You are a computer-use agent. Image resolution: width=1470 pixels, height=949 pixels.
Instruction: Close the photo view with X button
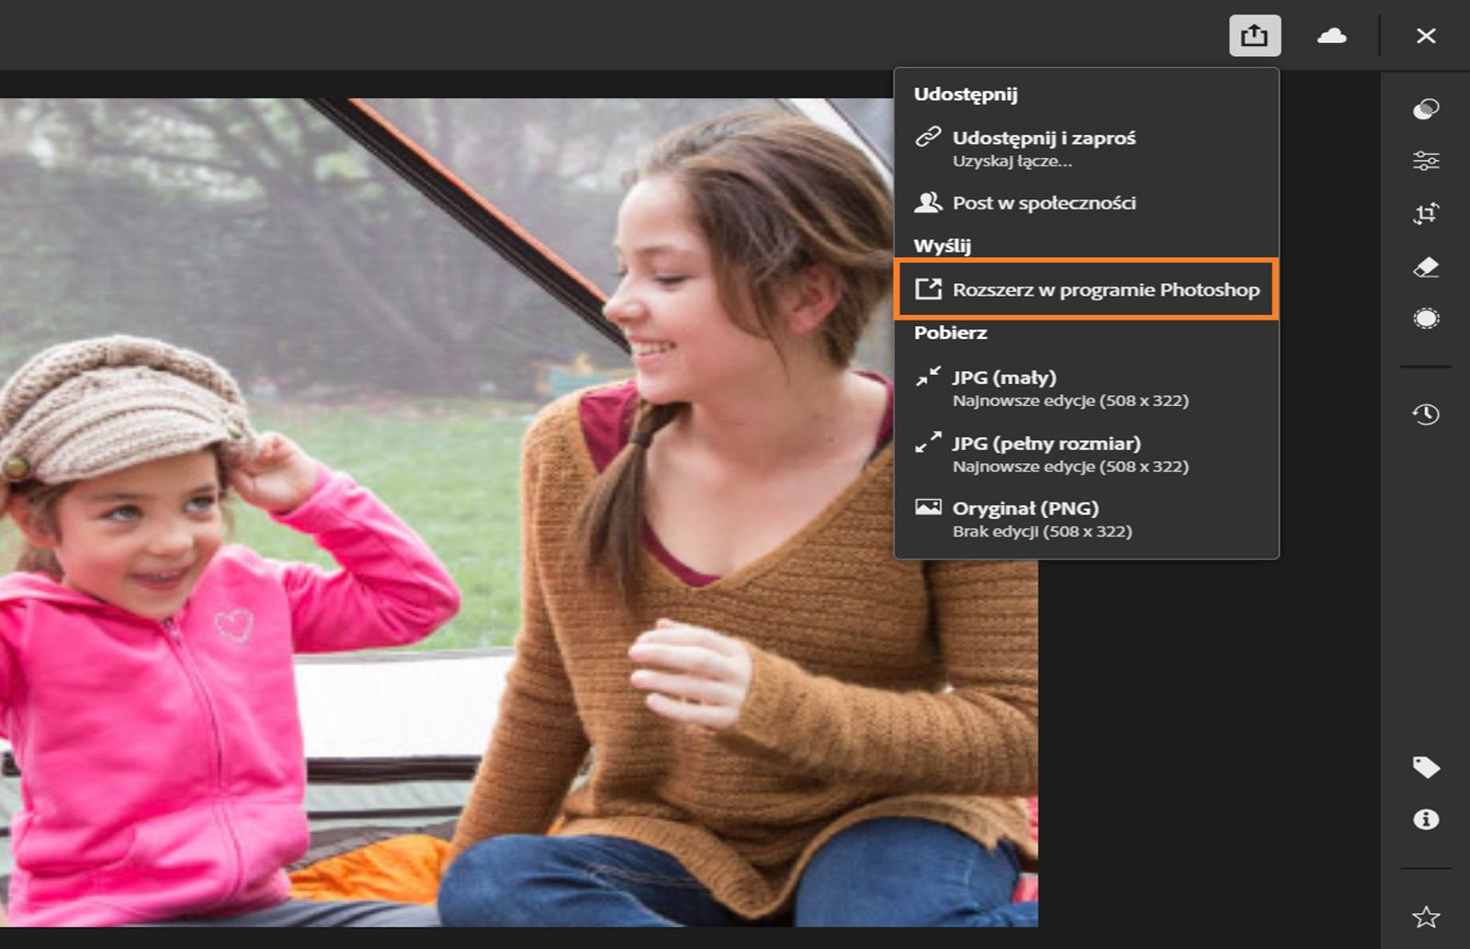[1427, 36]
